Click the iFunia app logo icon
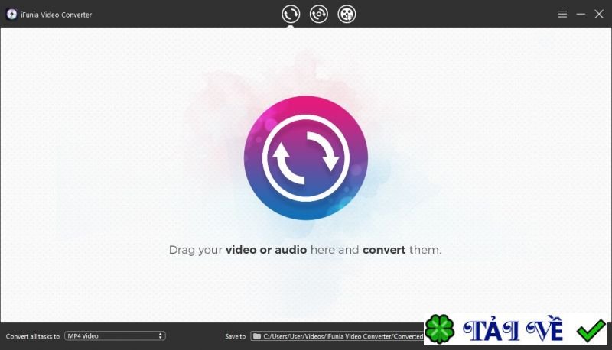612x350 pixels. click(x=11, y=15)
